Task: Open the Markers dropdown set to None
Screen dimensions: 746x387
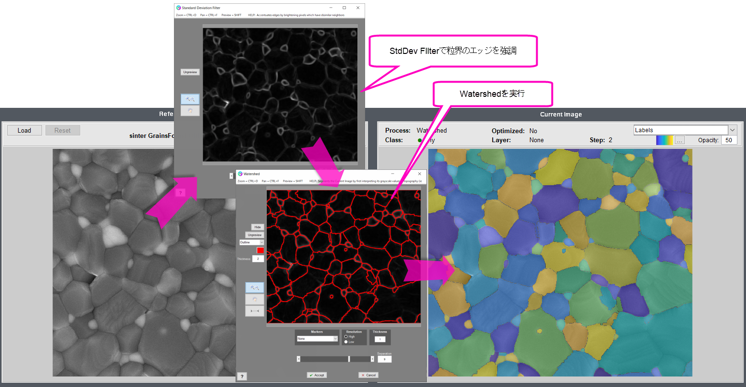Action: [x=317, y=339]
